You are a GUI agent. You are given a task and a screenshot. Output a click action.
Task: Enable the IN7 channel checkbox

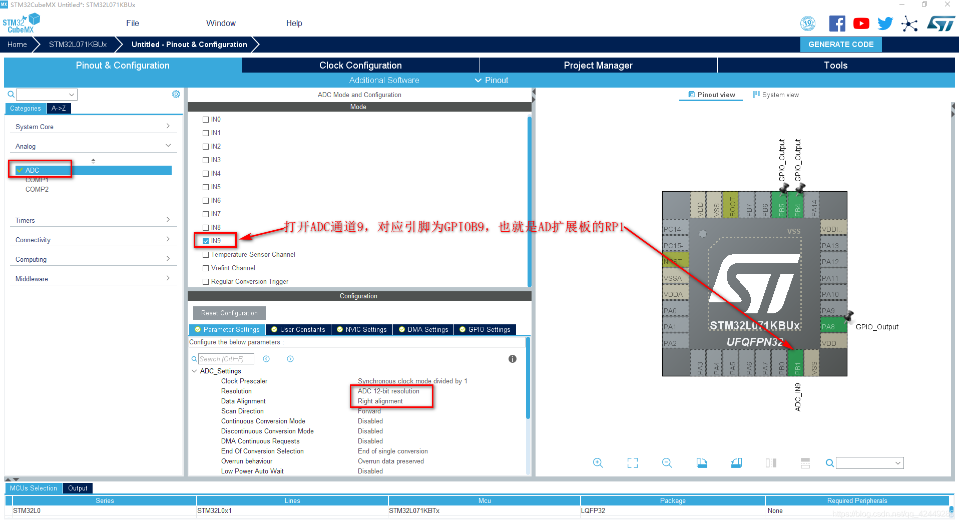206,214
